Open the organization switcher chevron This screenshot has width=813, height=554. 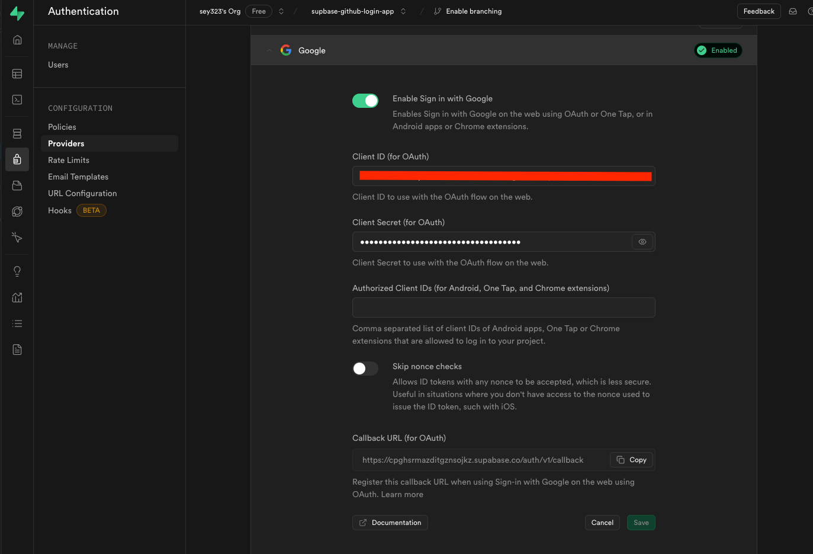click(281, 11)
